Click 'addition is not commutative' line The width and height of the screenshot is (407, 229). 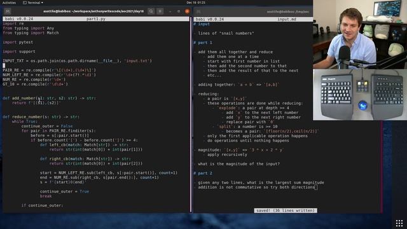[x=256, y=187]
